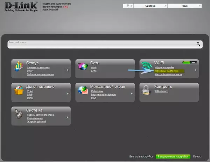
Task: Click the Контроль padlock icon
Action: click(x=146, y=90)
